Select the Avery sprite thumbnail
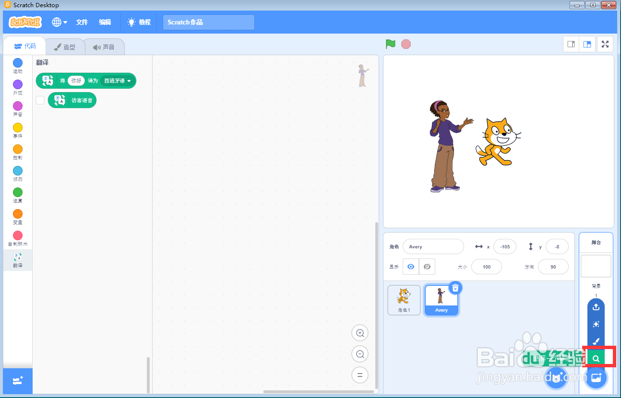This screenshot has height=398, width=621. [442, 300]
